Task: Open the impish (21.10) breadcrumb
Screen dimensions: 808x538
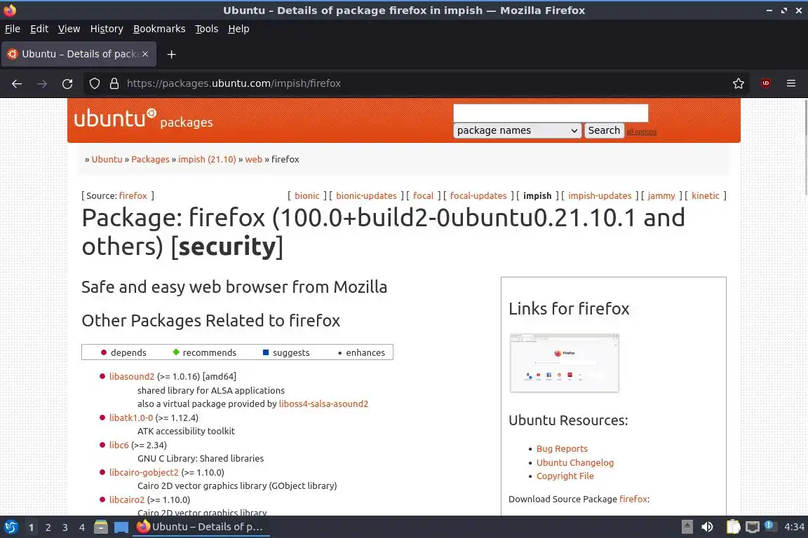Action: pos(207,159)
